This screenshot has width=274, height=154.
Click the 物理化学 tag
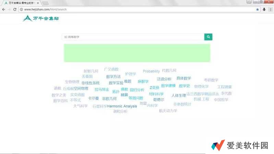coord(201,86)
